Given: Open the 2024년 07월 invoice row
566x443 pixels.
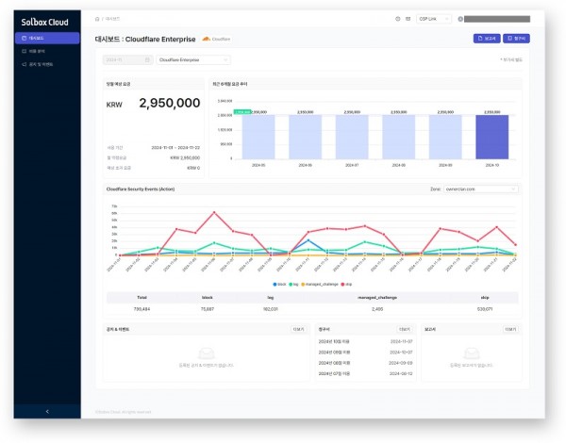Looking at the screenshot, I should click(365, 374).
